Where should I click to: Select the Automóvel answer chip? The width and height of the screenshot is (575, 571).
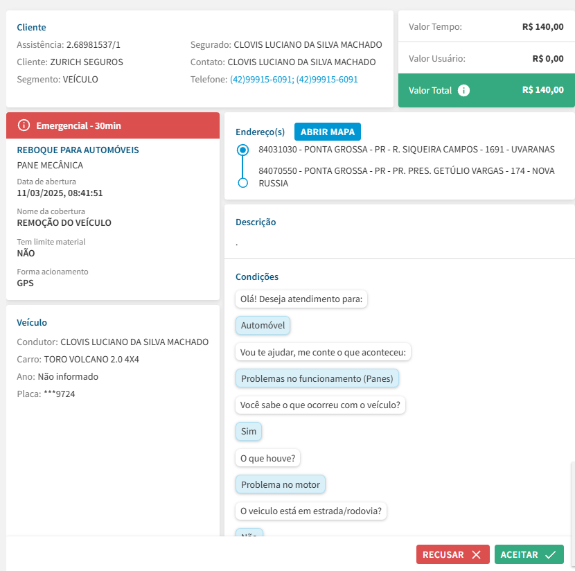coord(263,326)
